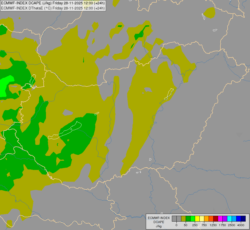Screen dimensions: 250x230
Task: Click the light blue legend swatch
Action: 234,219
